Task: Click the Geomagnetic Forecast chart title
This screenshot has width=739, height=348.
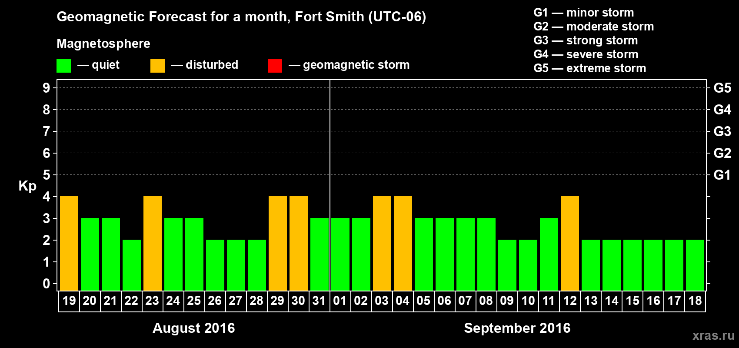Action: coord(241,17)
